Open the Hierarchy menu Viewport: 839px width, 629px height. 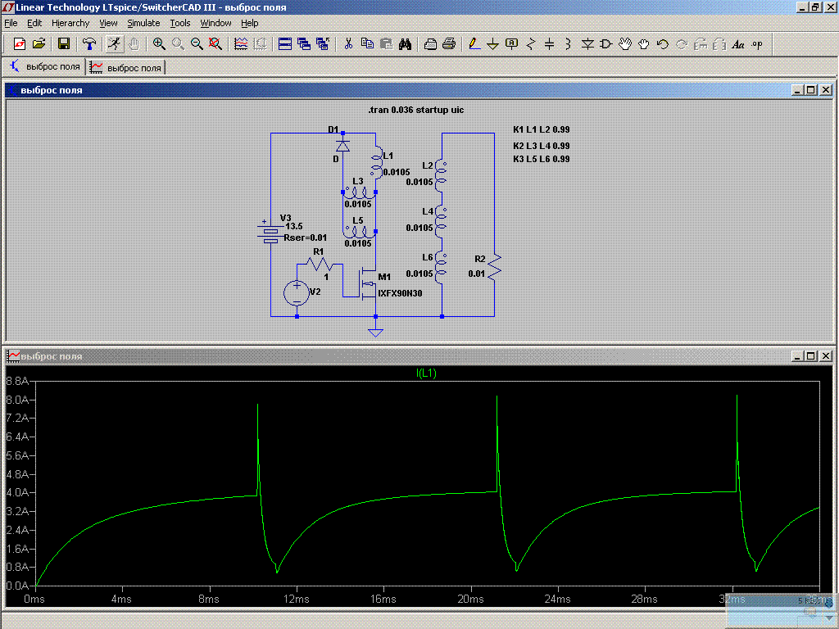coord(70,23)
